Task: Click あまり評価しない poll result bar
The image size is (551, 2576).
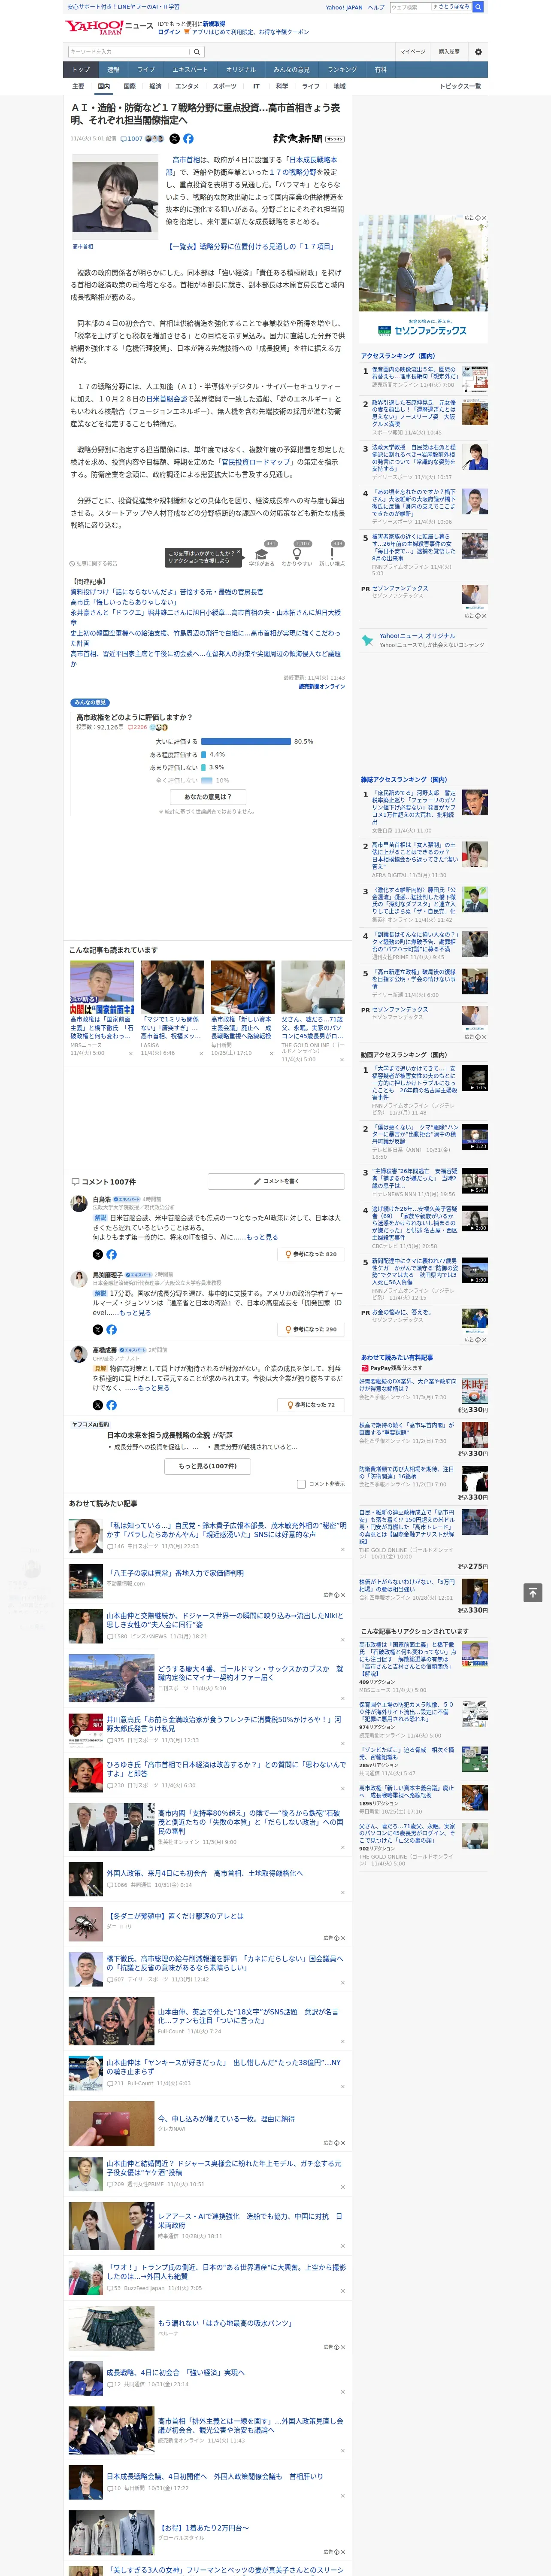Action: (203, 768)
